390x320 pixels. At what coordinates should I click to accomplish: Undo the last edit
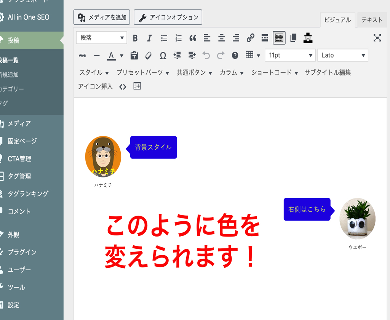click(x=206, y=56)
